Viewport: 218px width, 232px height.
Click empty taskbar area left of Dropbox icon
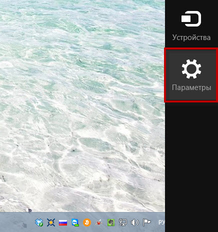[16, 222]
